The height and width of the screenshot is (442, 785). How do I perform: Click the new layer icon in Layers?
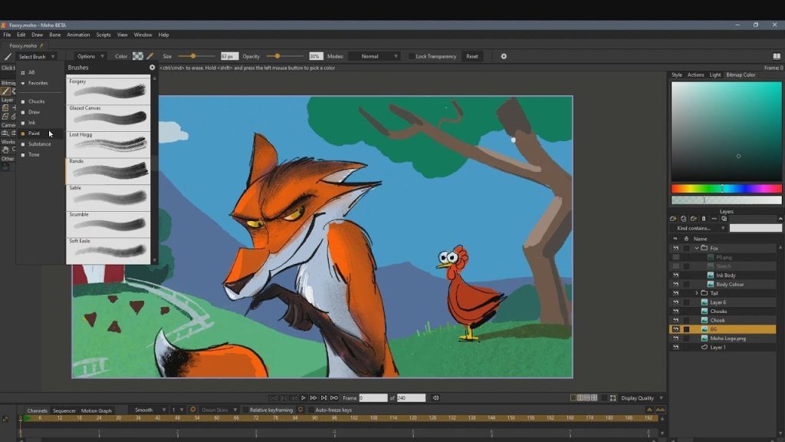click(675, 219)
